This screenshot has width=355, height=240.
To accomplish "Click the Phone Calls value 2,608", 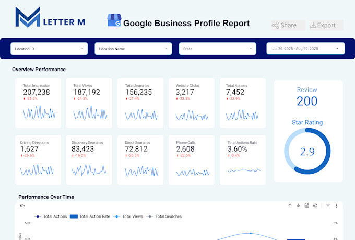I will click(x=185, y=149).
